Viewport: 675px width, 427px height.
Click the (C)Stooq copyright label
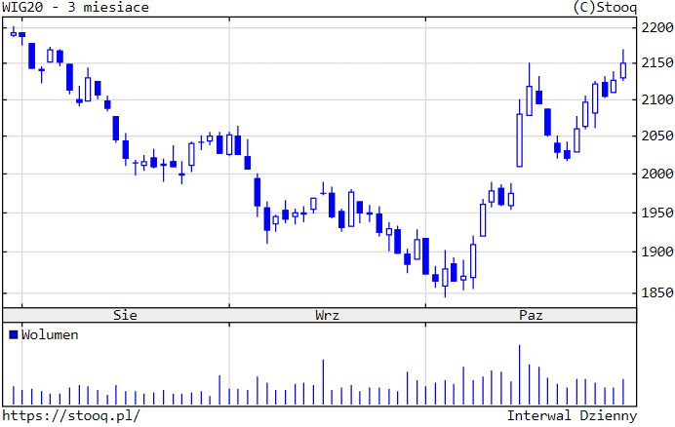605,8
